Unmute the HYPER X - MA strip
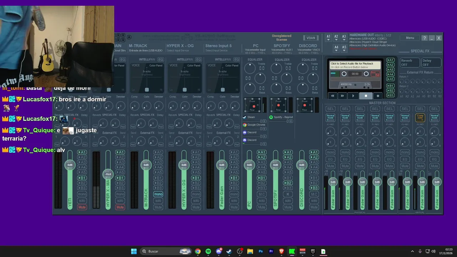The height and width of the screenshot is (257, 457). click(x=120, y=207)
